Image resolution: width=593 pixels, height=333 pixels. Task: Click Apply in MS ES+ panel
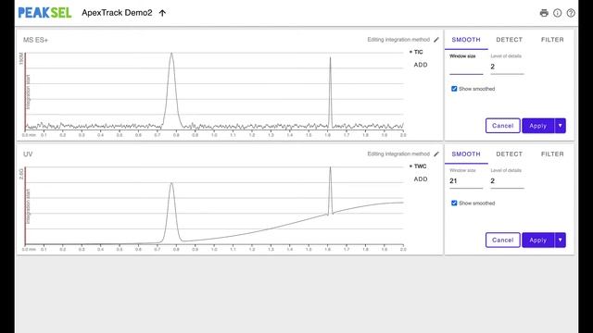537,126
